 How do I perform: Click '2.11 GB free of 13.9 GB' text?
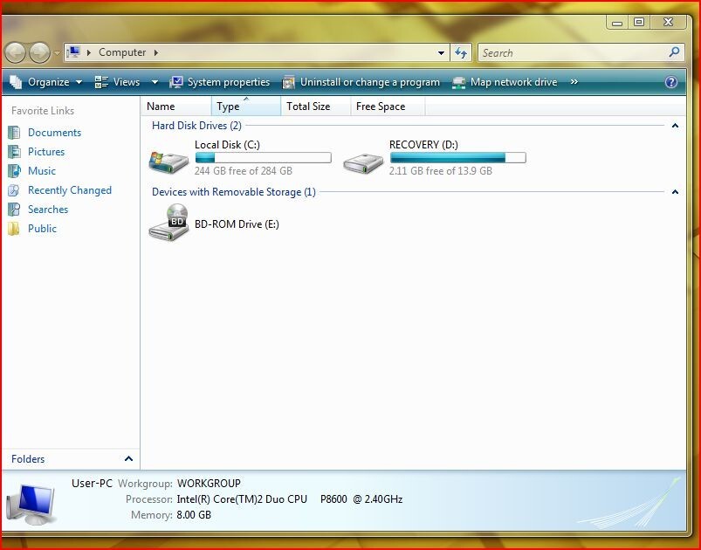coord(440,171)
